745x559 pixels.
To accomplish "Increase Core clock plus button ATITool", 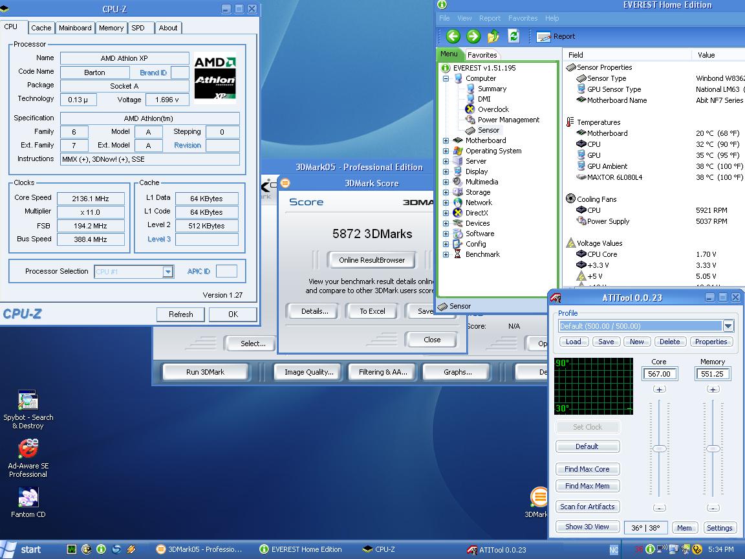I will [x=659, y=389].
